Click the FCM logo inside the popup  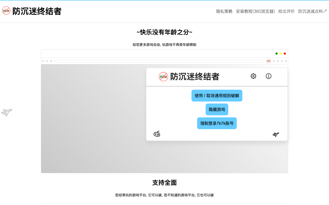click(163, 77)
